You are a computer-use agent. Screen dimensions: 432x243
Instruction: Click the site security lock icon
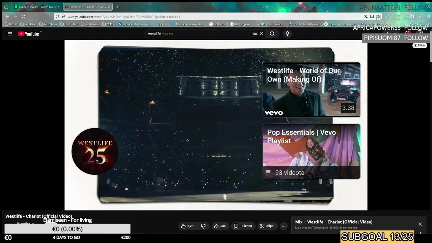[63, 17]
